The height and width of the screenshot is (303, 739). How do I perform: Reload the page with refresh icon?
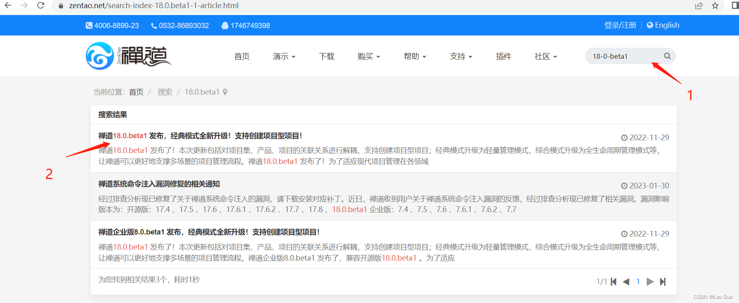tap(40, 5)
